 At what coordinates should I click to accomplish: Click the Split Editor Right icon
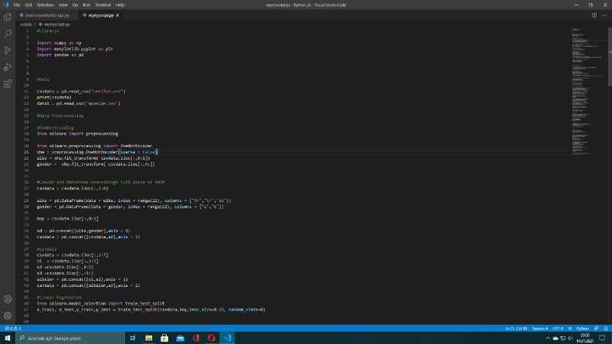coord(594,15)
